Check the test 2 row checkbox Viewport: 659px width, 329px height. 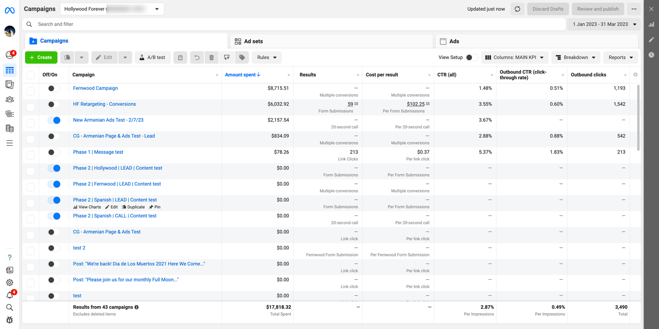coord(30,251)
